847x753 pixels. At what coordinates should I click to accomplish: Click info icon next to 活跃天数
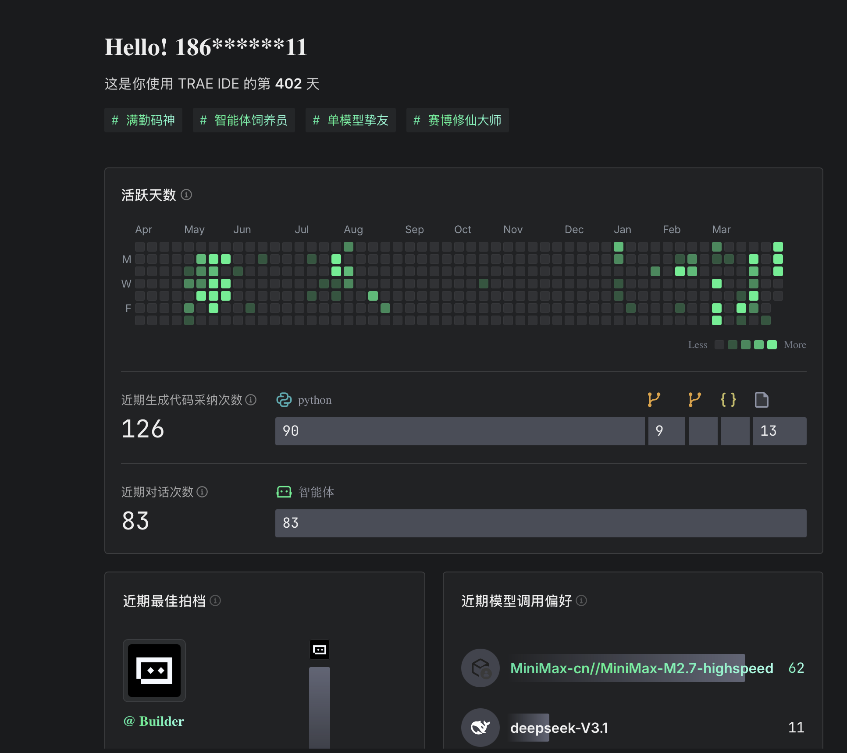pos(186,195)
